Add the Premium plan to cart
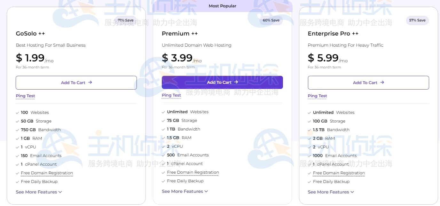Screen dimensions: 440x206 click(x=223, y=82)
